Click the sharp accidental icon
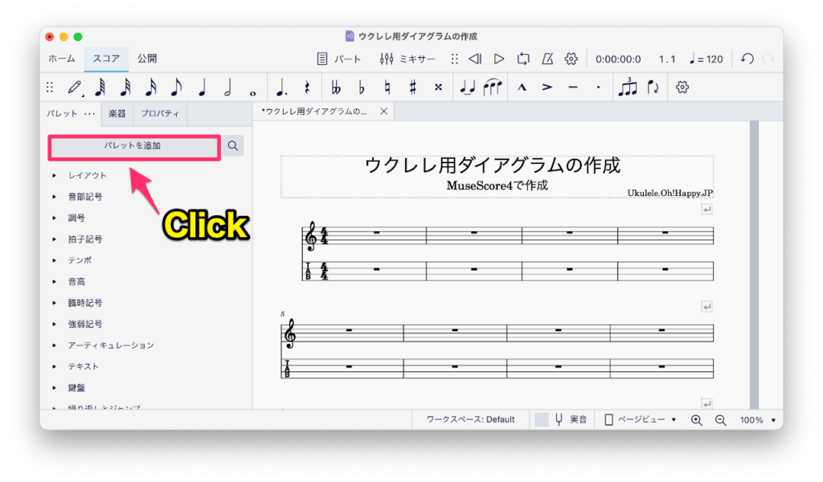 [x=412, y=87]
